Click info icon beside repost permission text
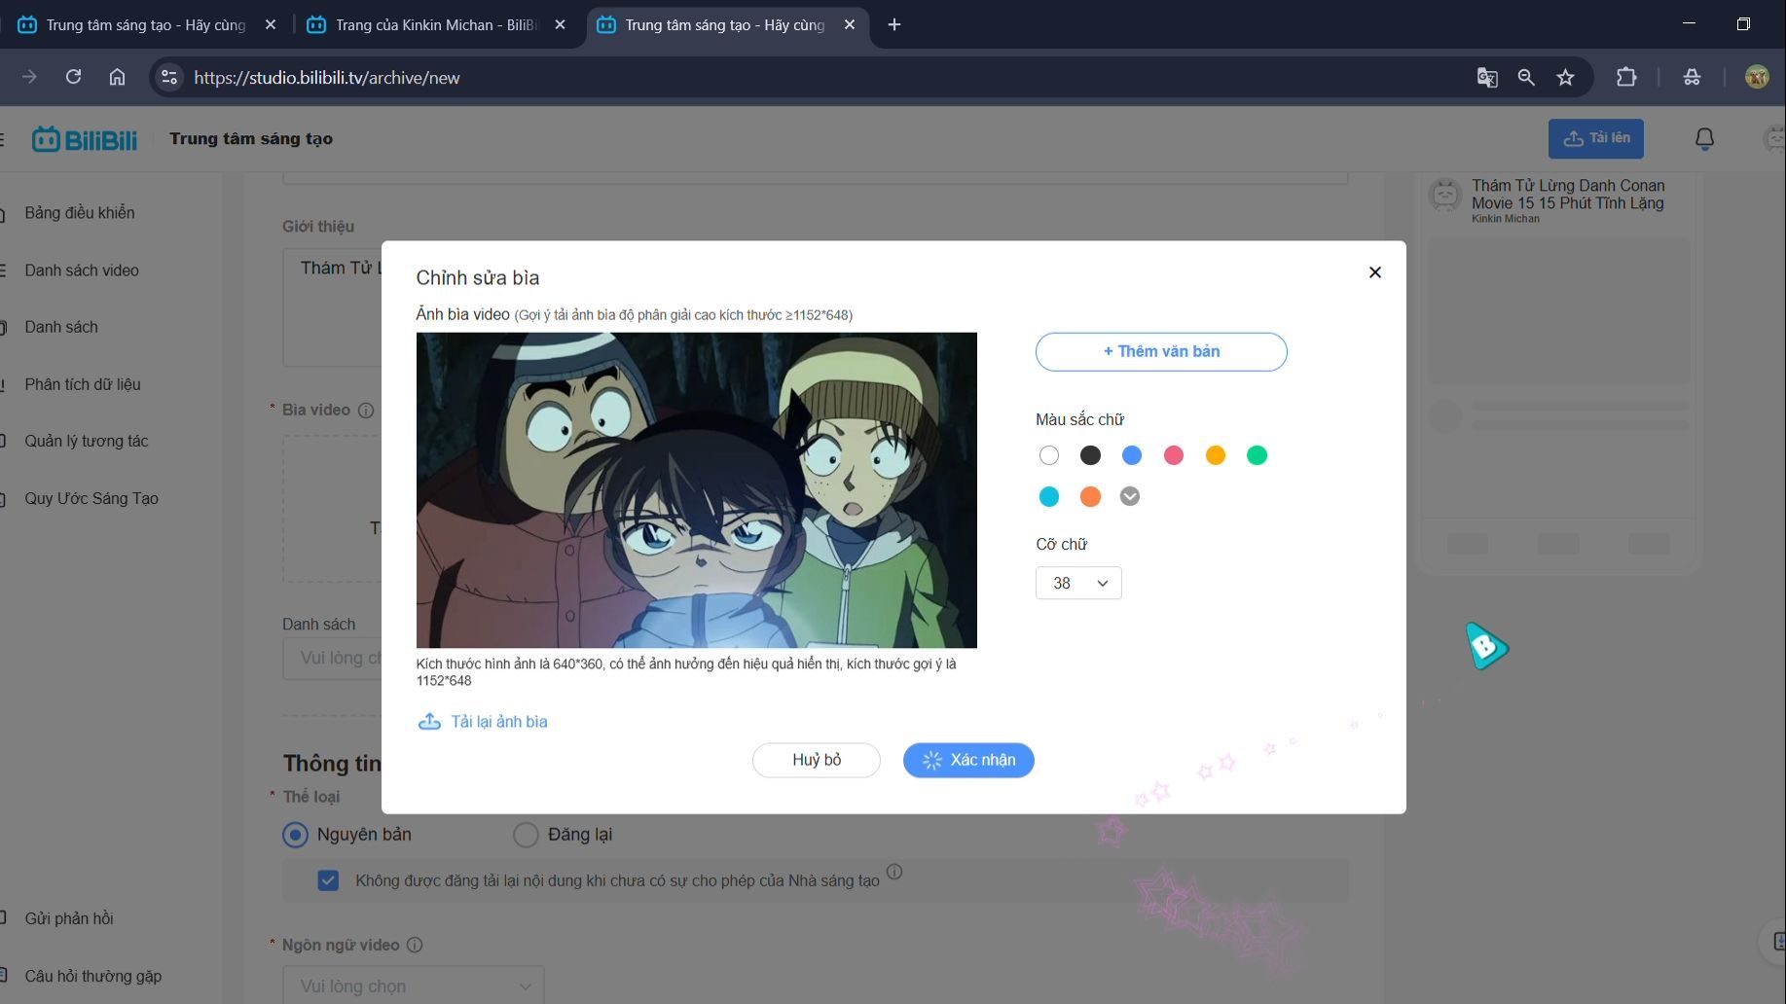The image size is (1786, 1004). click(894, 872)
